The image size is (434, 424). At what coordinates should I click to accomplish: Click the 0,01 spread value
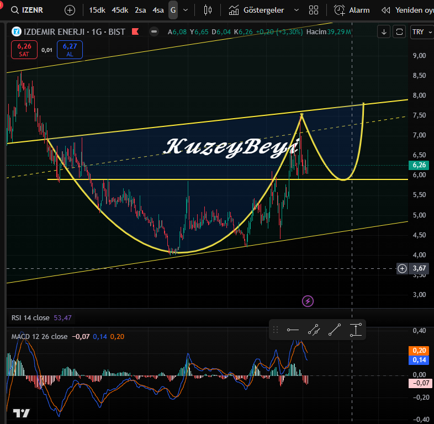click(47, 50)
